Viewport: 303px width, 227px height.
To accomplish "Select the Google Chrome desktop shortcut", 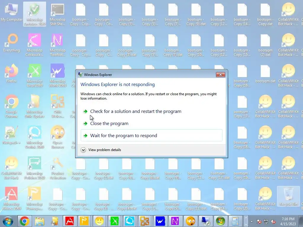I will pos(12,106).
